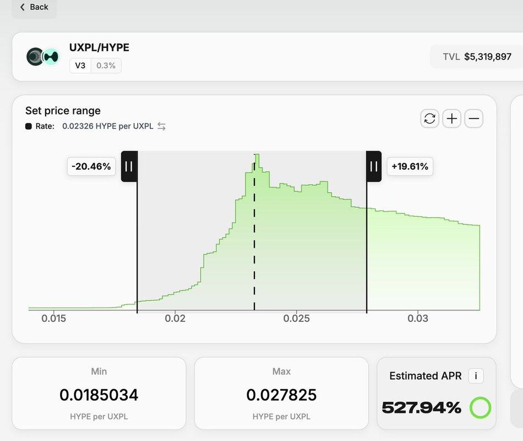This screenshot has height=441, width=523.
Task: Click the V3 version badge
Action: (x=80, y=66)
